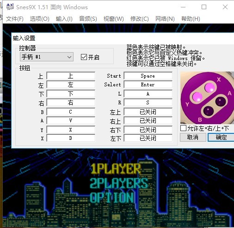Open the 选项(O) menu

coord(40,19)
